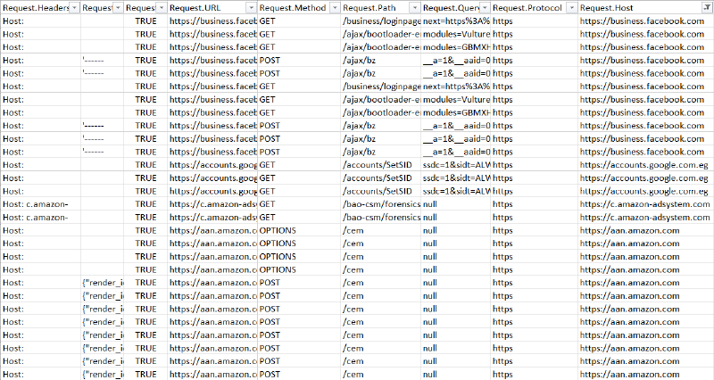Select the first Host: c.amazon- header cell

click(41, 204)
